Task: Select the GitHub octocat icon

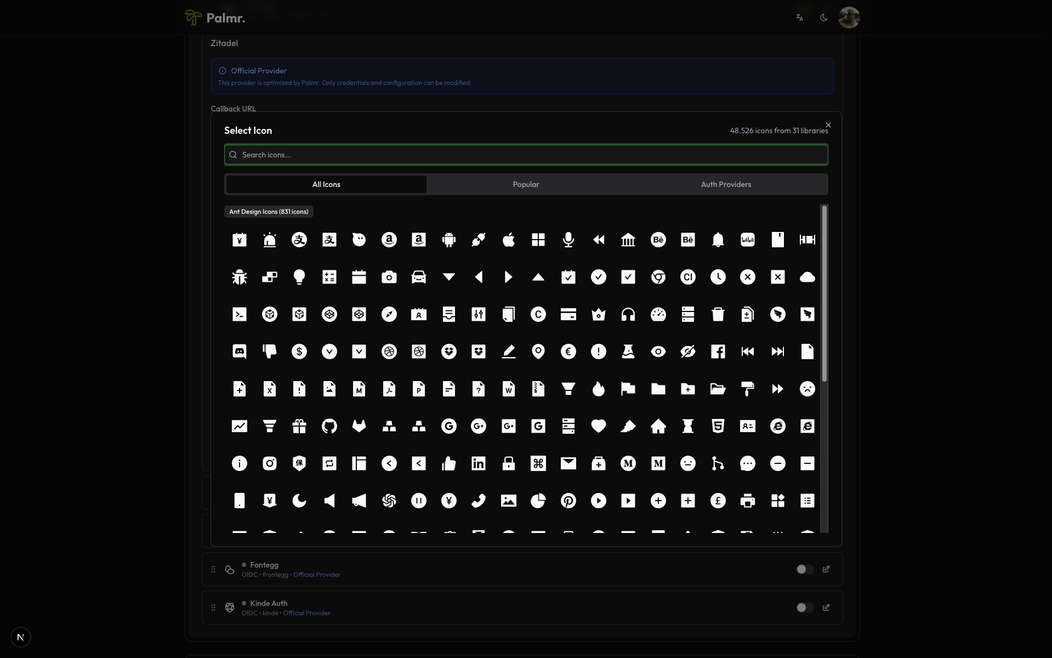Action: pyautogui.click(x=329, y=426)
